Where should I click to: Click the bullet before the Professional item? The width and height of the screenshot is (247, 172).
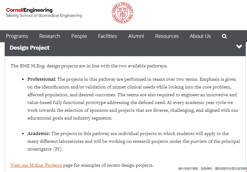pos(23,79)
